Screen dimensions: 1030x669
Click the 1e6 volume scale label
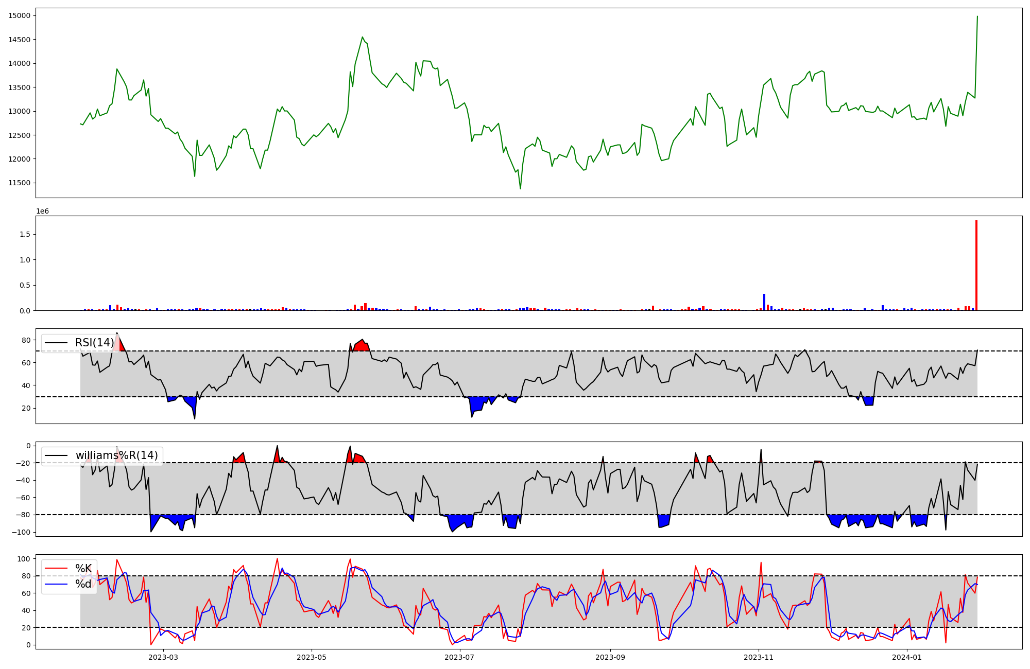click(x=42, y=211)
